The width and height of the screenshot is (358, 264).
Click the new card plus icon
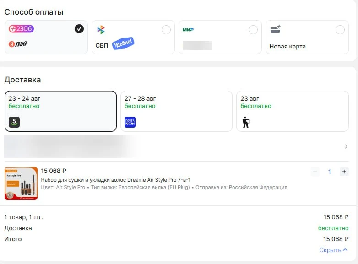click(x=275, y=29)
